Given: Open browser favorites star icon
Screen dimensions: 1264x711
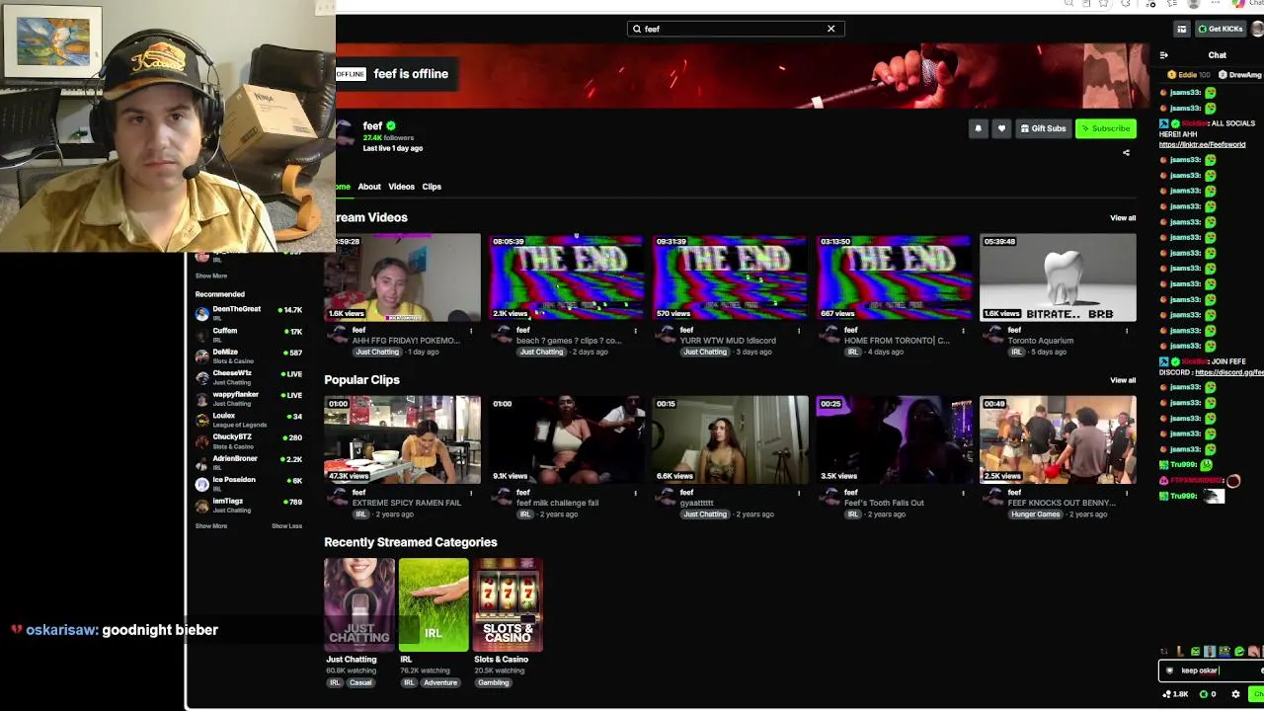Looking at the screenshot, I should 1103,4.
